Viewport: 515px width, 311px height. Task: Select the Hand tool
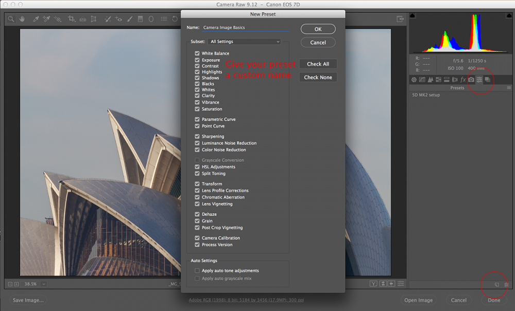coord(21,19)
